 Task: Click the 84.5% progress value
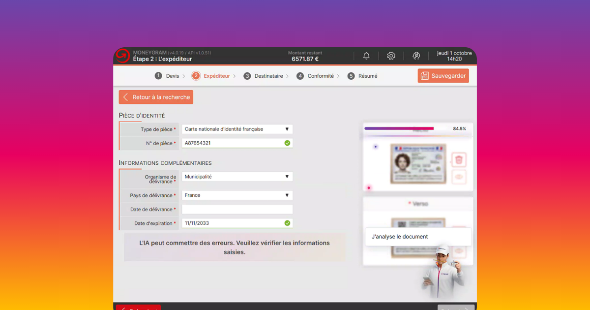point(459,128)
